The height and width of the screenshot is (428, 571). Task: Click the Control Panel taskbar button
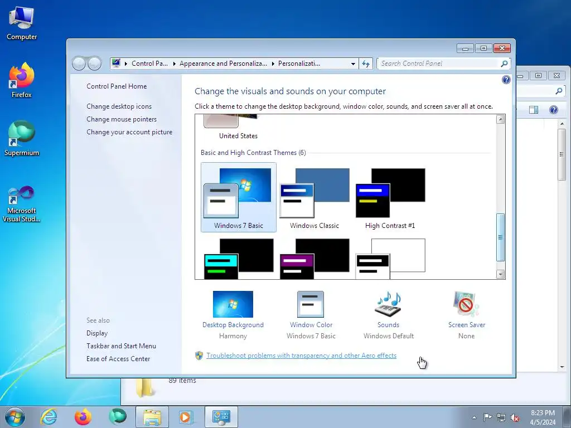(221, 417)
